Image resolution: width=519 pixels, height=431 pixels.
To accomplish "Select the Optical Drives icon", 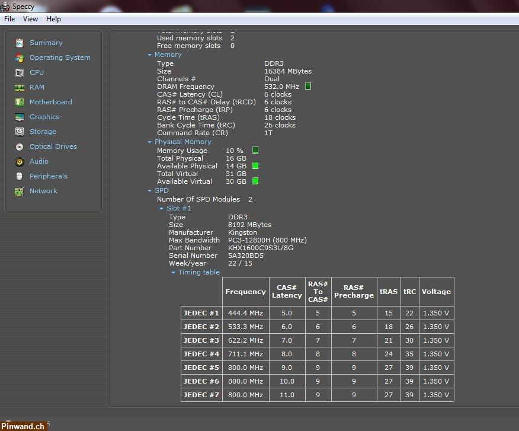I will pyautogui.click(x=20, y=146).
